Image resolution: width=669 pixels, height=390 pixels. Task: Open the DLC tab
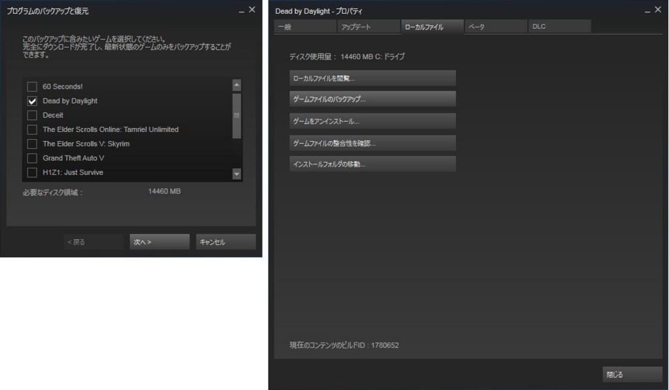pos(559,26)
